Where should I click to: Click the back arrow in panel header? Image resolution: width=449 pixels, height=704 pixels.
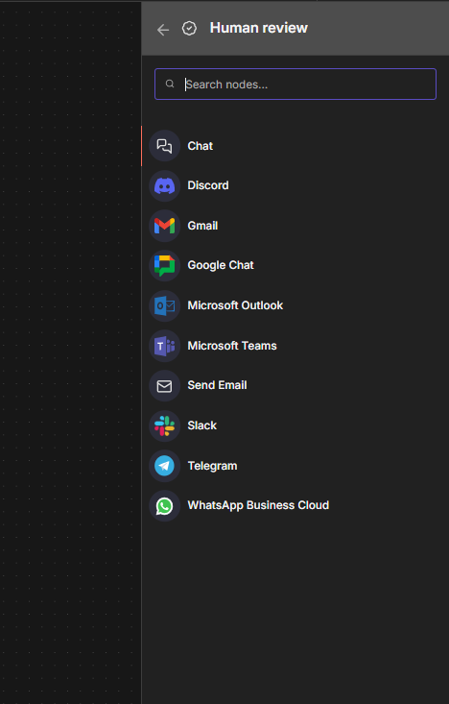[163, 30]
